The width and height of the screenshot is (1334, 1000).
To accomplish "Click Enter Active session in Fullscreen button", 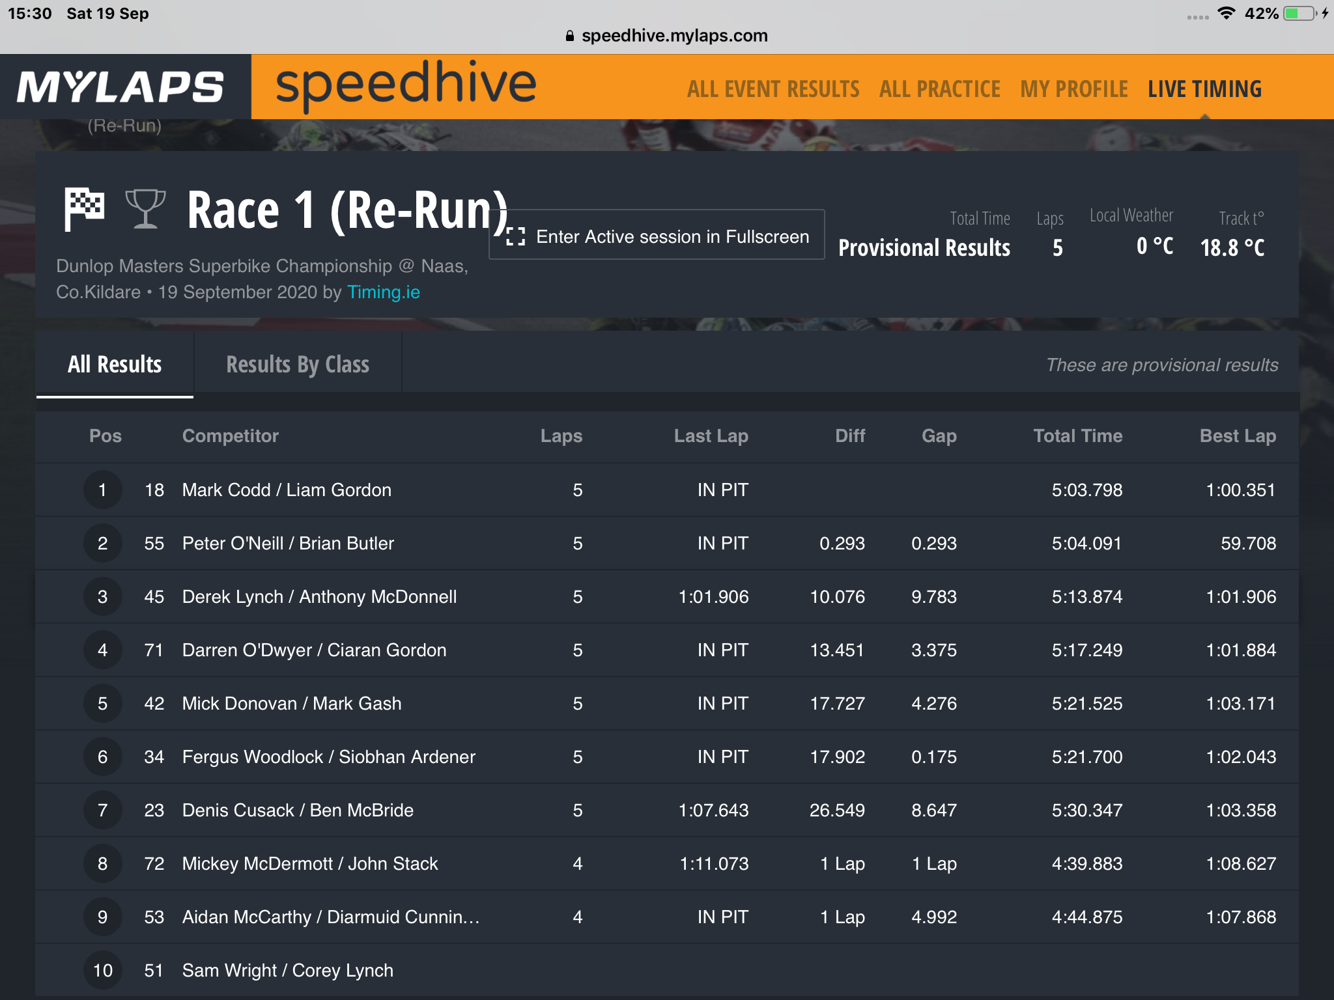I will pyautogui.click(x=657, y=234).
